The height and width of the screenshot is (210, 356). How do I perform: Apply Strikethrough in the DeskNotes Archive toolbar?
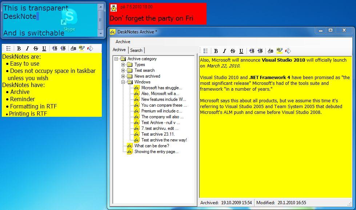[233, 51]
